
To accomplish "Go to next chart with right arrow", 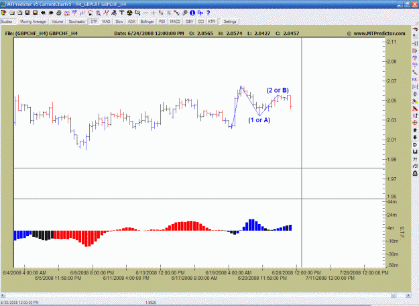I will click(51, 13).
